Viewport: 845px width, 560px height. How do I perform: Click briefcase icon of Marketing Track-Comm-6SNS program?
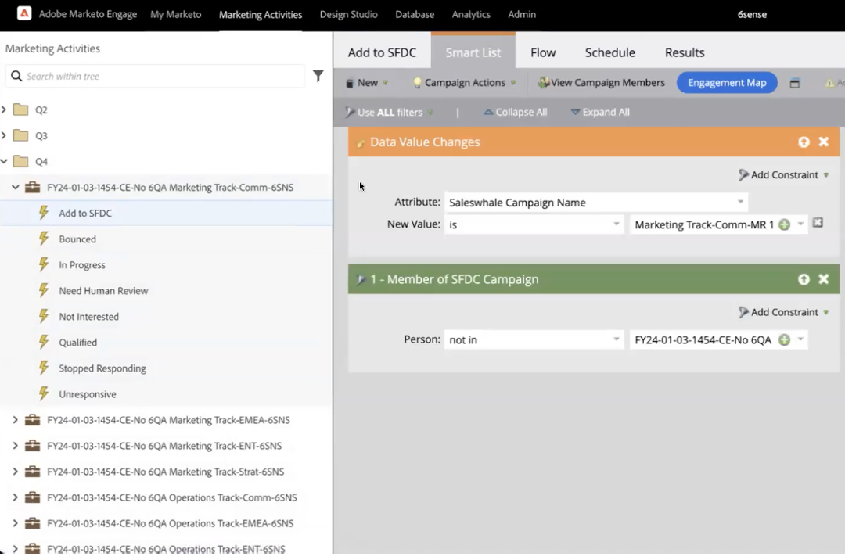point(32,187)
